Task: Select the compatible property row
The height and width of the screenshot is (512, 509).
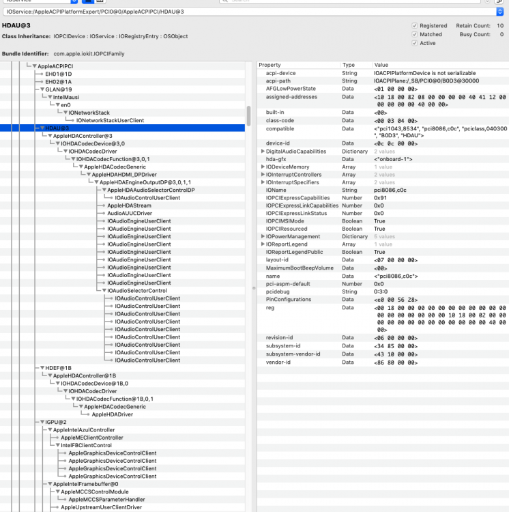Action: (x=383, y=132)
